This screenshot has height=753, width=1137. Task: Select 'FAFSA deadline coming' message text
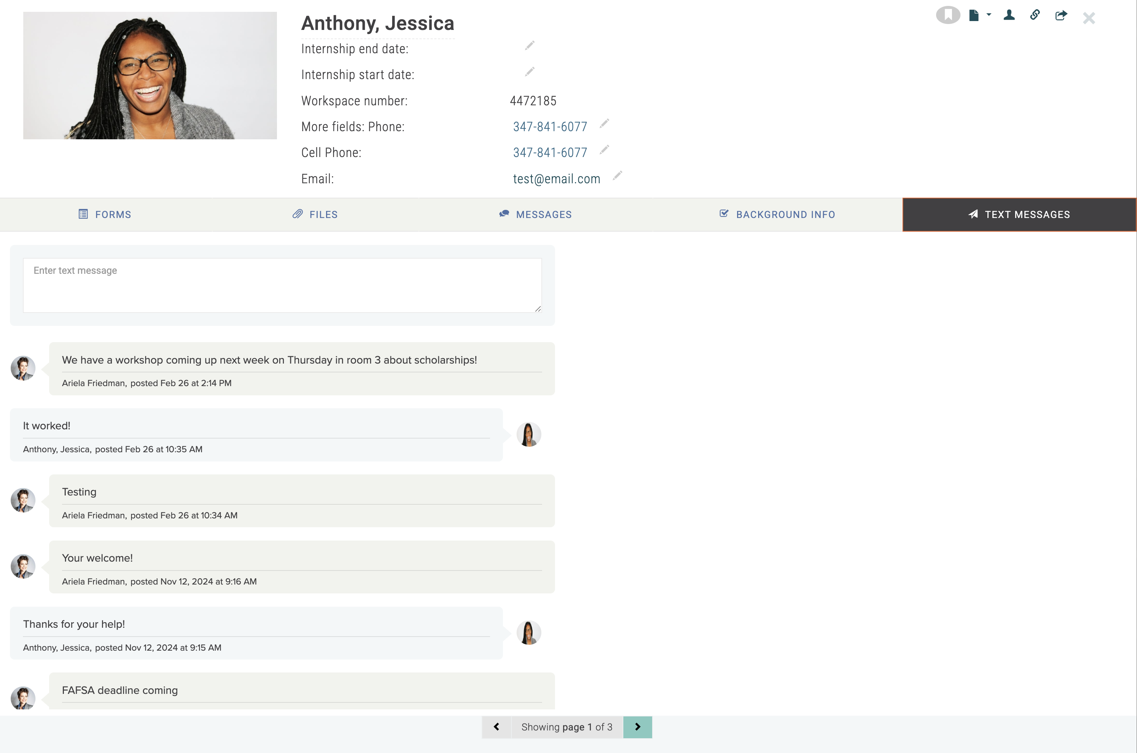pyautogui.click(x=120, y=691)
